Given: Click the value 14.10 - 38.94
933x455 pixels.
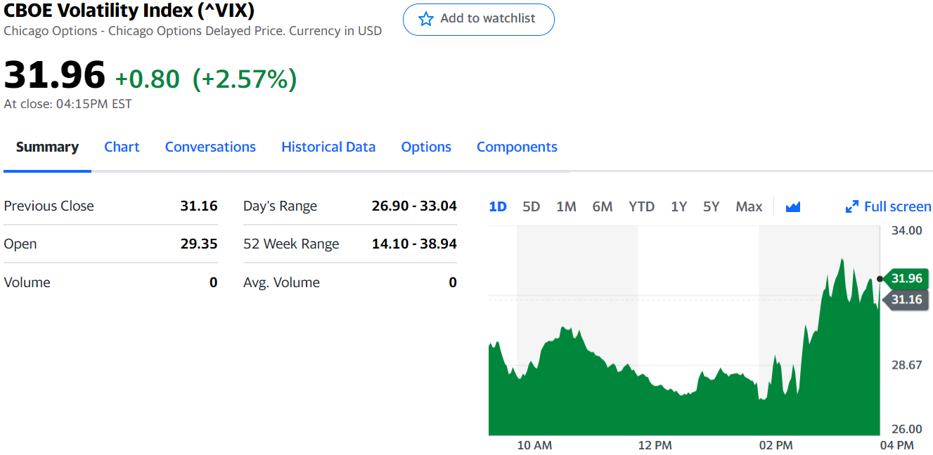Looking at the screenshot, I should [414, 244].
